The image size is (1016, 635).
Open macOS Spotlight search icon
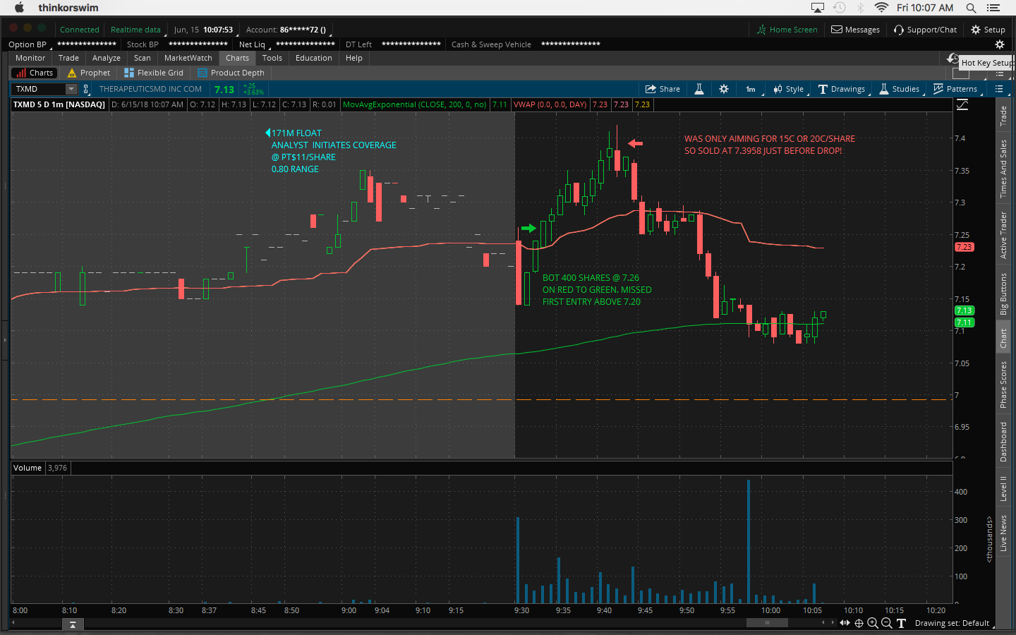(971, 8)
